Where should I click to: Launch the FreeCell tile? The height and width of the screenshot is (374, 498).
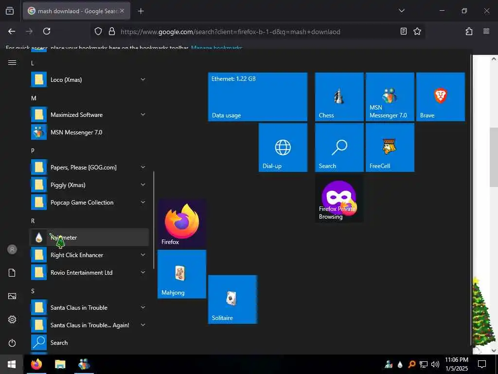point(390,148)
